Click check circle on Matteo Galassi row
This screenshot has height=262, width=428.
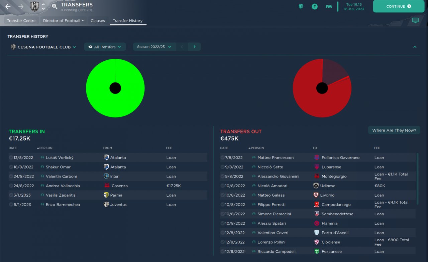point(223,195)
